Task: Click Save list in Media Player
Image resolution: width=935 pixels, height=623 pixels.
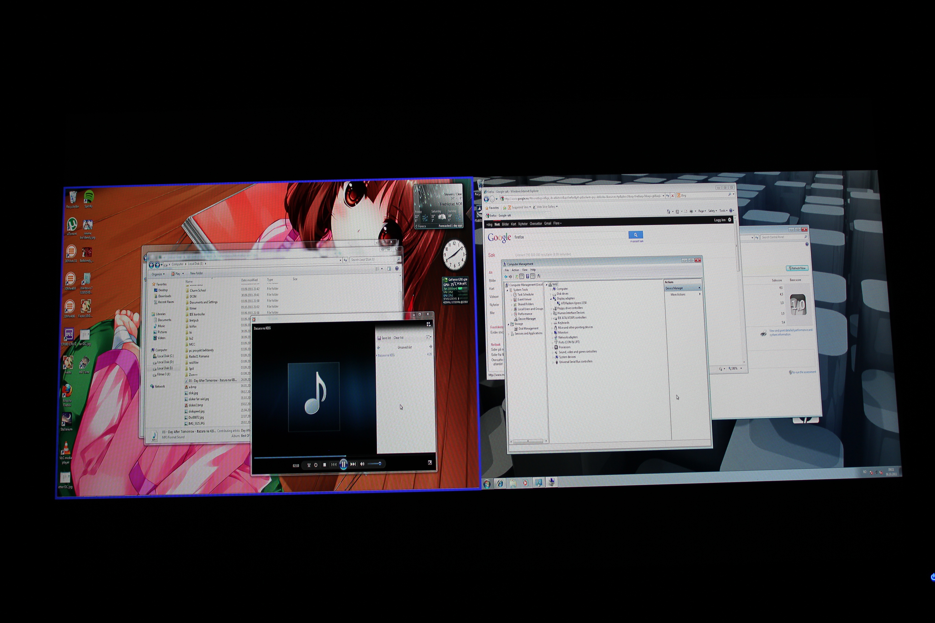Action: [385, 338]
